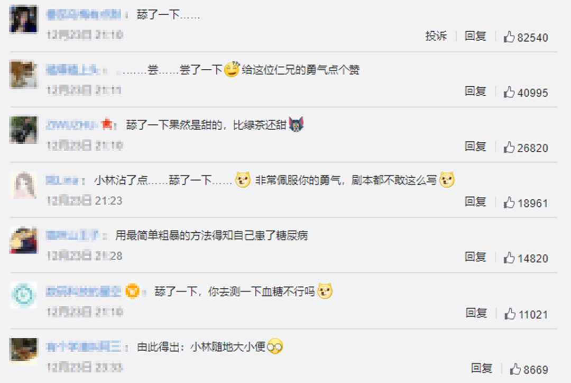Click 回复 on the 21:23 comment

pyautogui.click(x=475, y=202)
